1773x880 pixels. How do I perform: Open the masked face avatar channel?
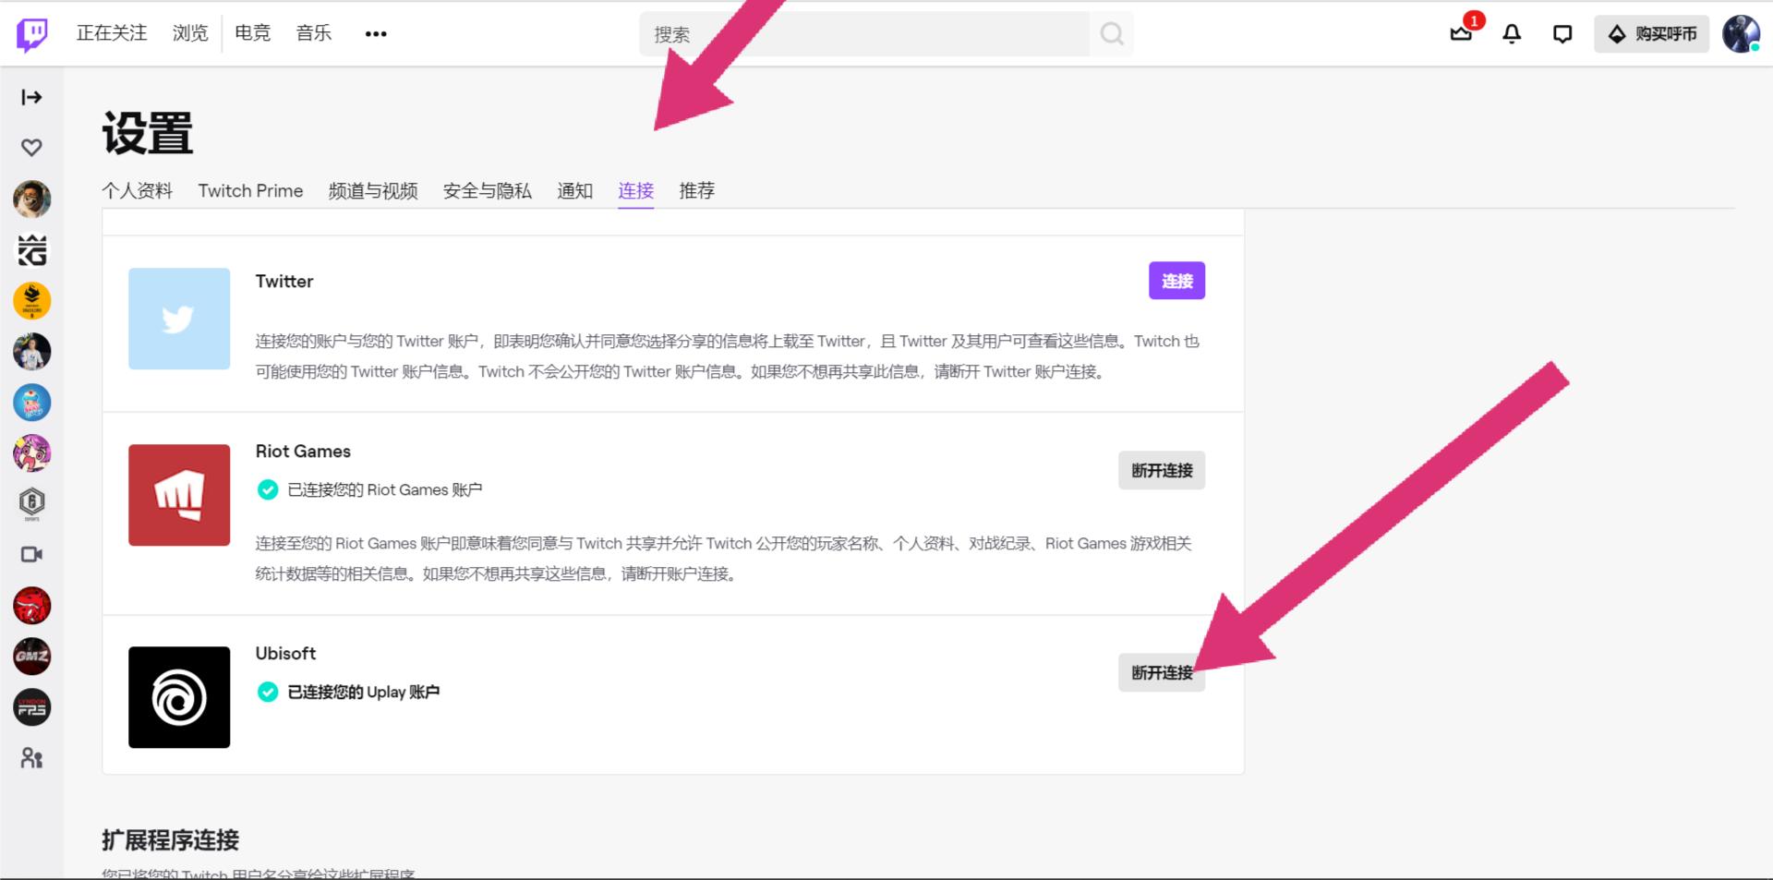[31, 199]
